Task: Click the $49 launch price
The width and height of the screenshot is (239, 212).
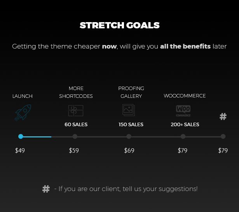Action: pos(20,151)
